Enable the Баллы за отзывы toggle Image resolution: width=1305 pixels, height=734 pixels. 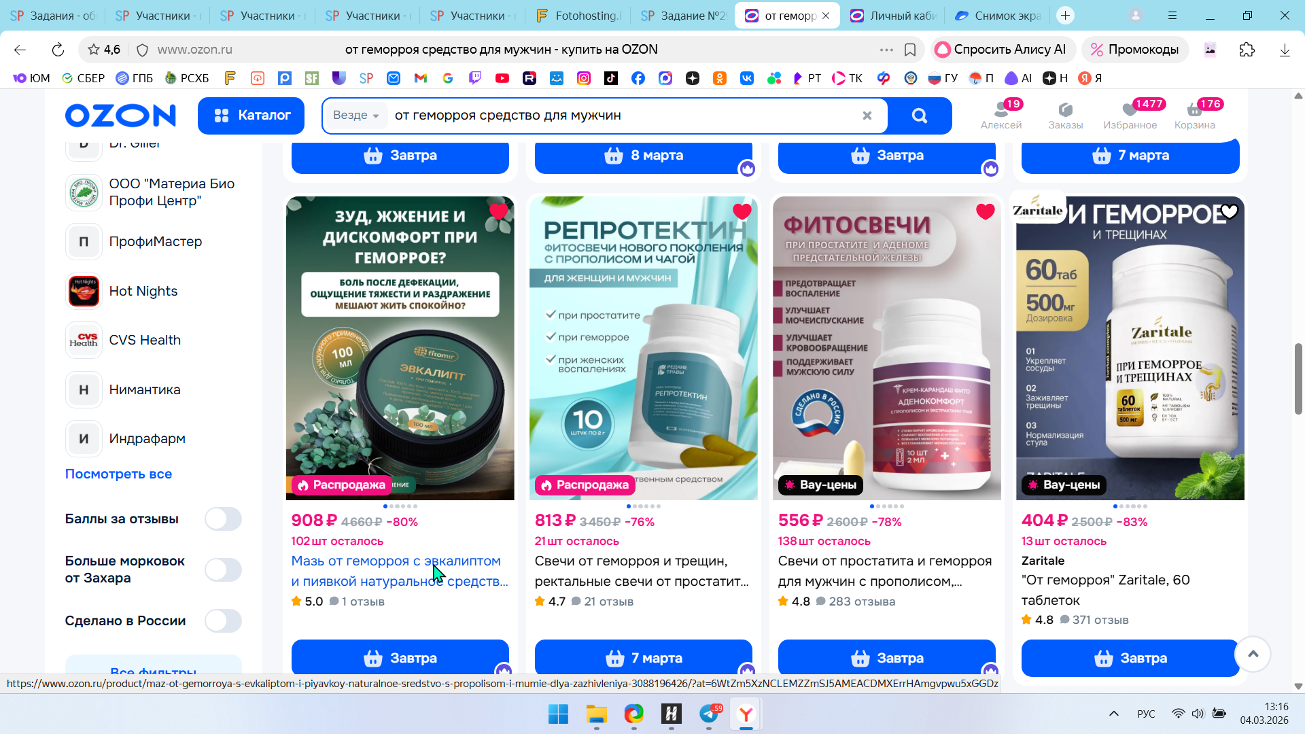tap(223, 519)
